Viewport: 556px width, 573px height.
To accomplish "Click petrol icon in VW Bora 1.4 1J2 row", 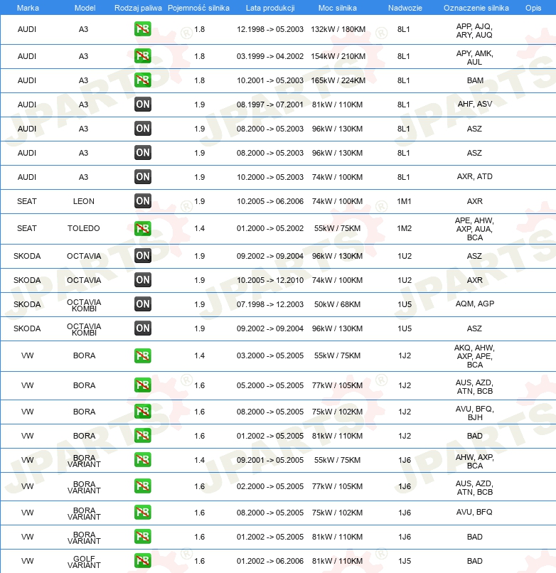I will 143,355.
